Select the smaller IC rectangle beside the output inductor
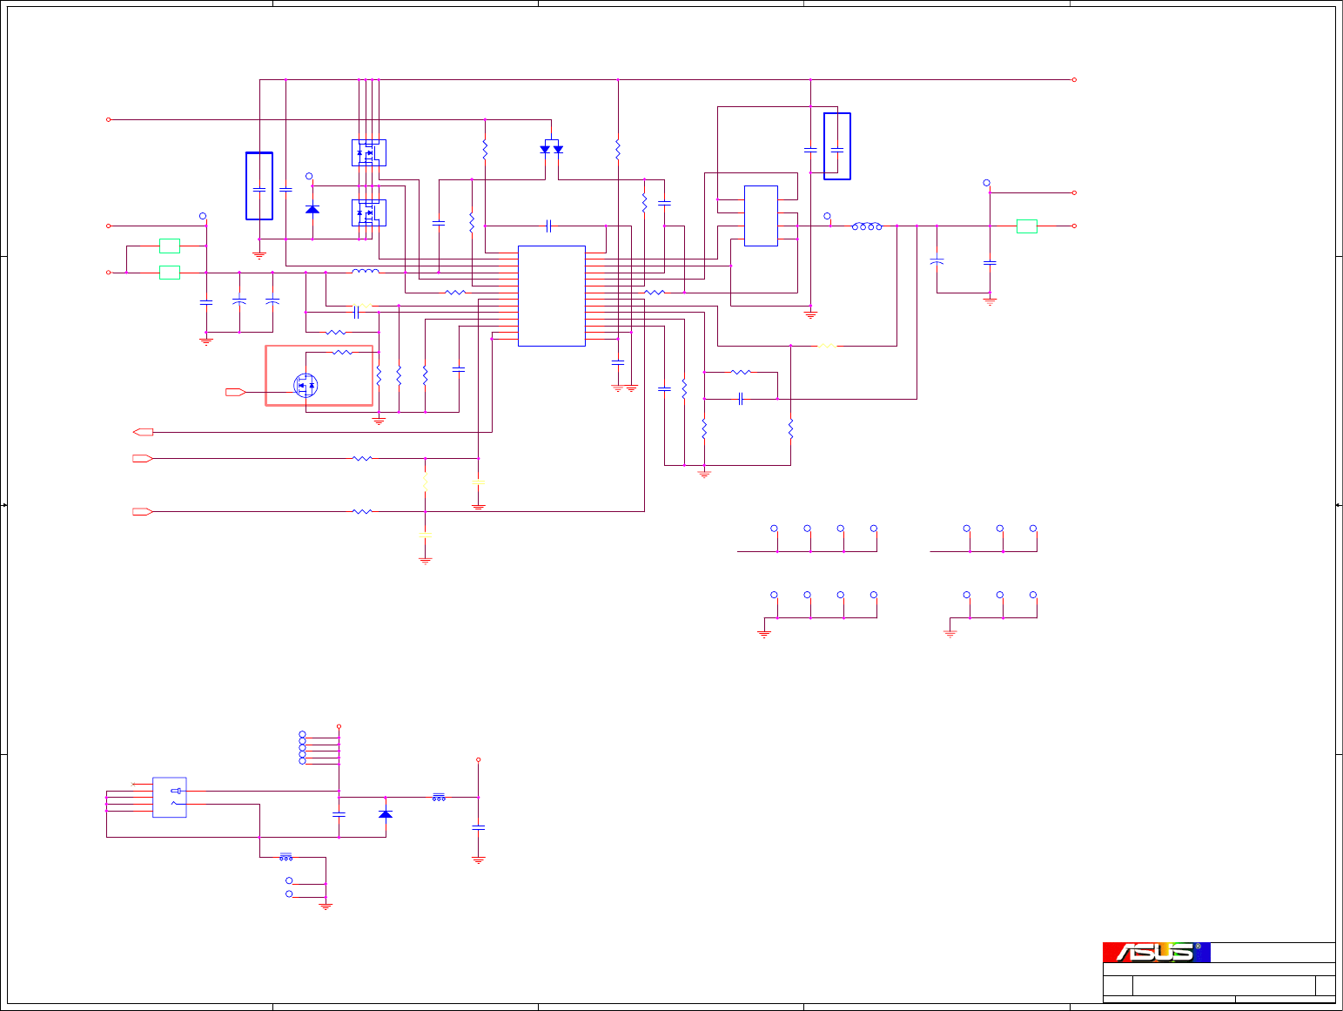This screenshot has height=1011, width=1343. (x=761, y=216)
